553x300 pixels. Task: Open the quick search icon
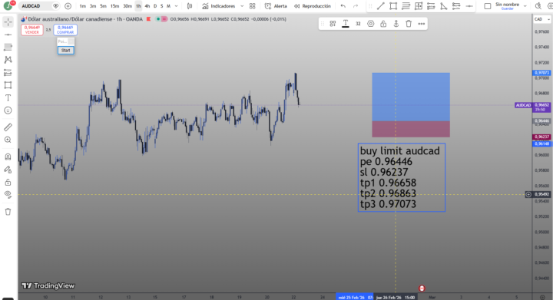(x=538, y=6)
